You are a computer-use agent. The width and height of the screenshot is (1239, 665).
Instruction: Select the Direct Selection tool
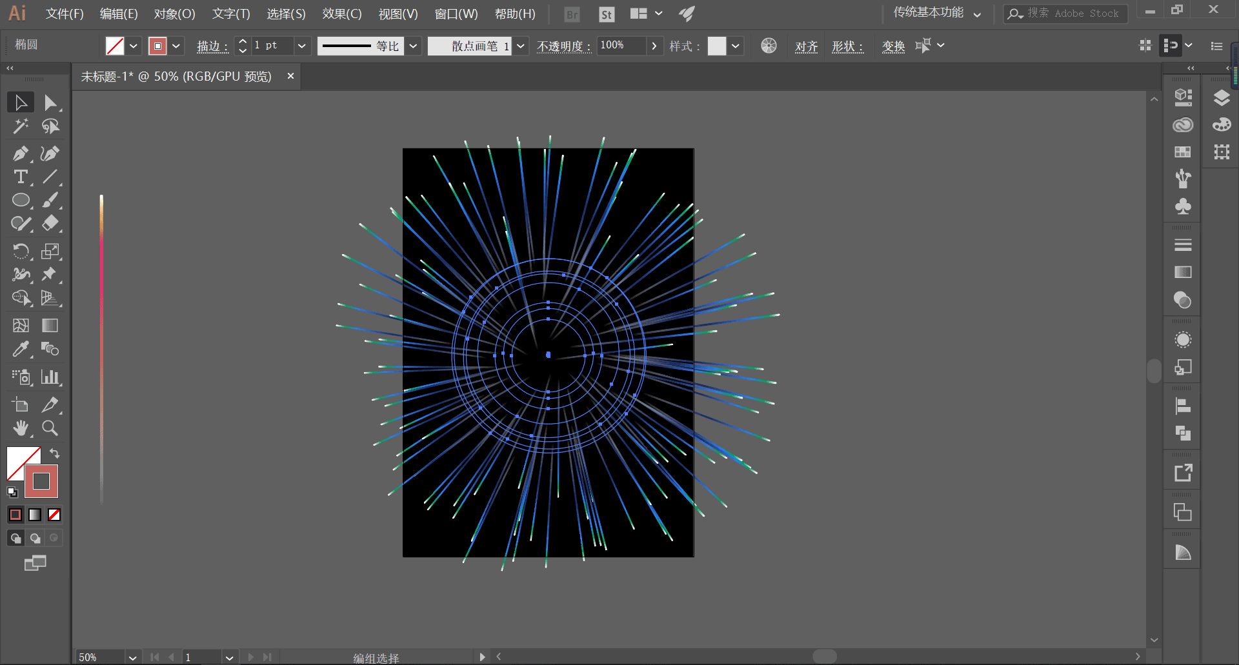[x=50, y=103]
